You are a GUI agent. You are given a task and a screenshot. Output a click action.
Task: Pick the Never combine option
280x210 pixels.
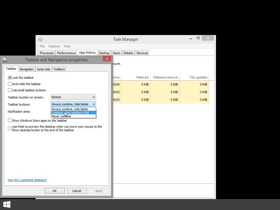pos(73,116)
